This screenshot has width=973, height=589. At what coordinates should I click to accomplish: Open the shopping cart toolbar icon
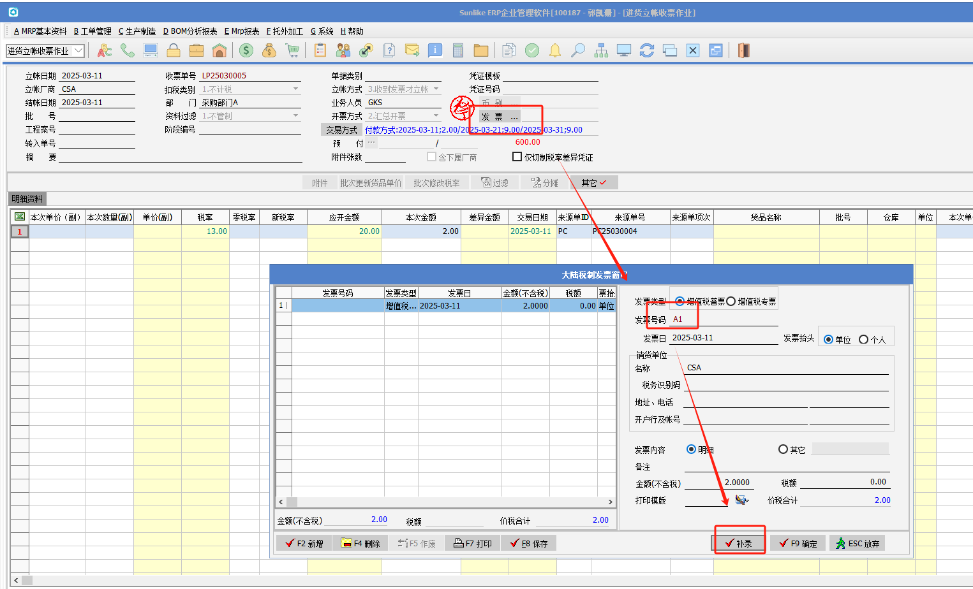292,51
